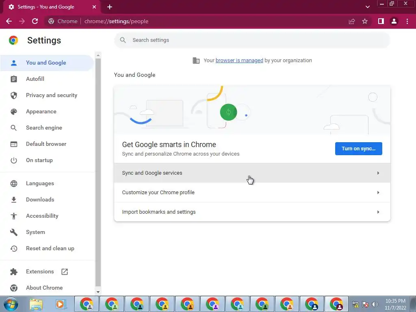This screenshot has width=416, height=312.
Task: Open the Windows Start menu
Action: click(x=11, y=304)
